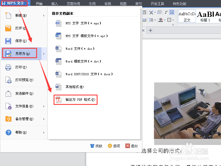Apply the 标题 1 style
Image resolution: width=221 pixels, height=166 pixels.
pyautogui.click(x=205, y=16)
